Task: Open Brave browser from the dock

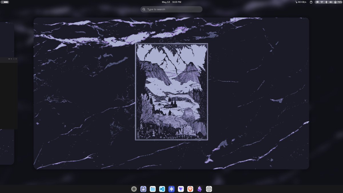Action: [x=190, y=189]
